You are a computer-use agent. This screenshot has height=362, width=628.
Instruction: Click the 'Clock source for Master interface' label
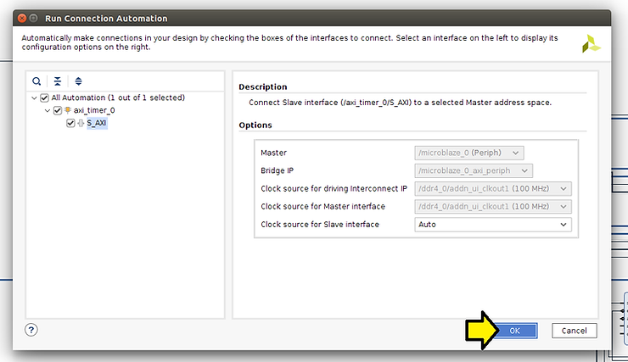[x=322, y=206]
